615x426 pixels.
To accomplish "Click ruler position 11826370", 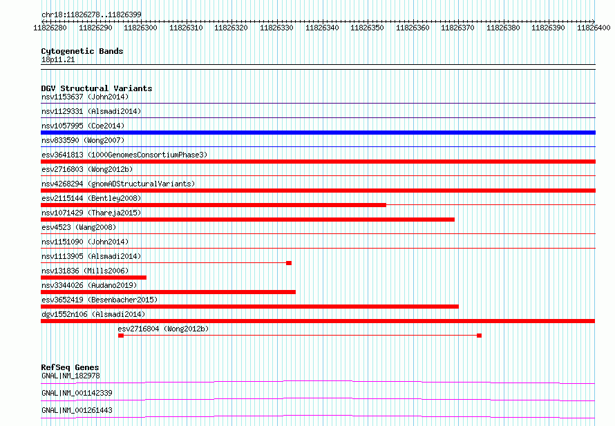I will pyautogui.click(x=457, y=28).
